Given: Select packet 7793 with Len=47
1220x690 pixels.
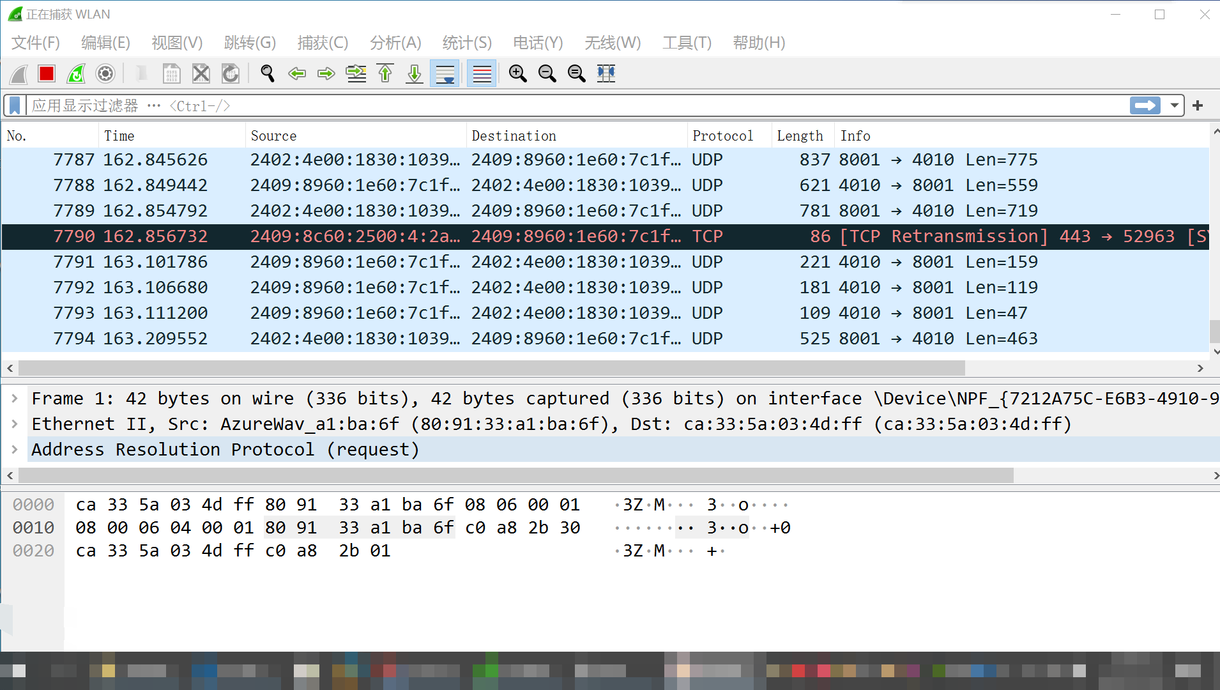Looking at the screenshot, I should [x=606, y=313].
